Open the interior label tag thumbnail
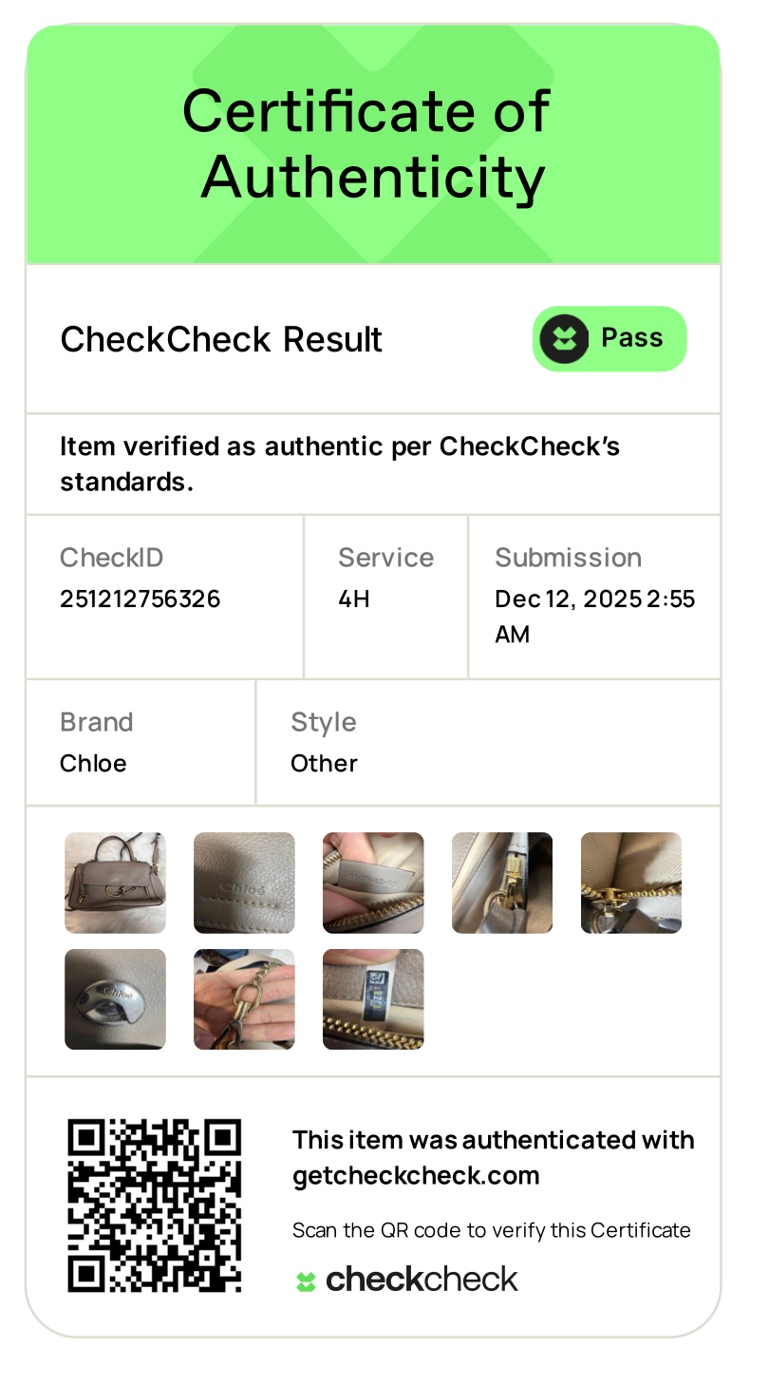The width and height of the screenshot is (769, 1385). pyautogui.click(x=373, y=882)
